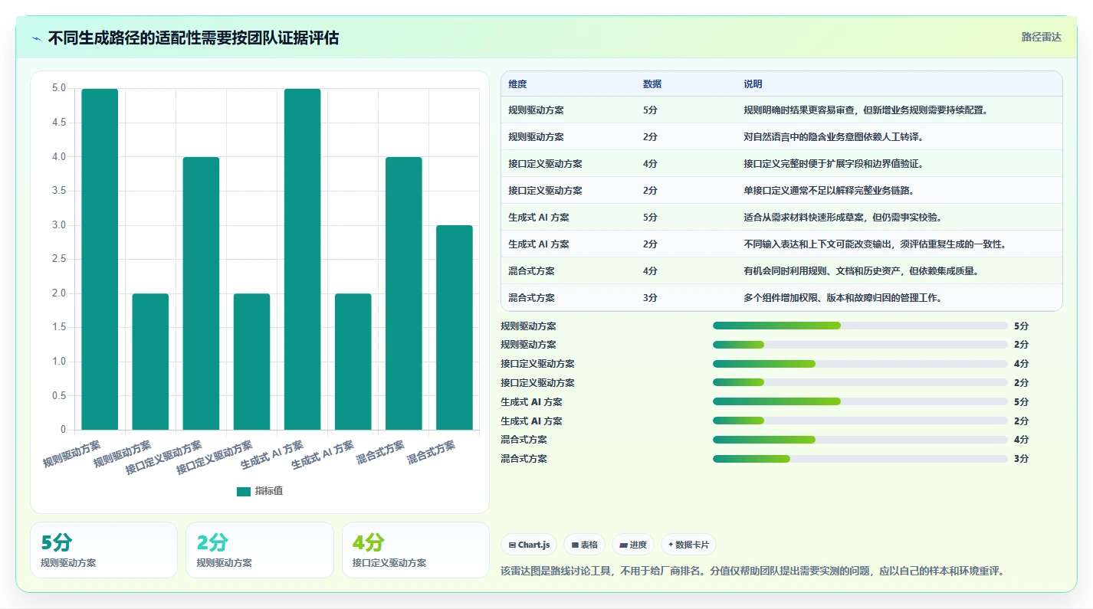Click the 说明 column header

[753, 84]
